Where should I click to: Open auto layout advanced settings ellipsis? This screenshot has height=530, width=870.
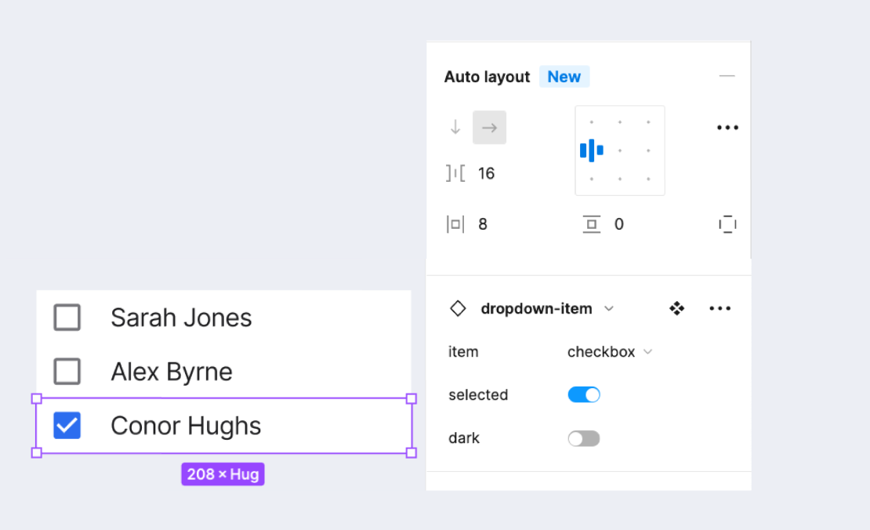727,128
